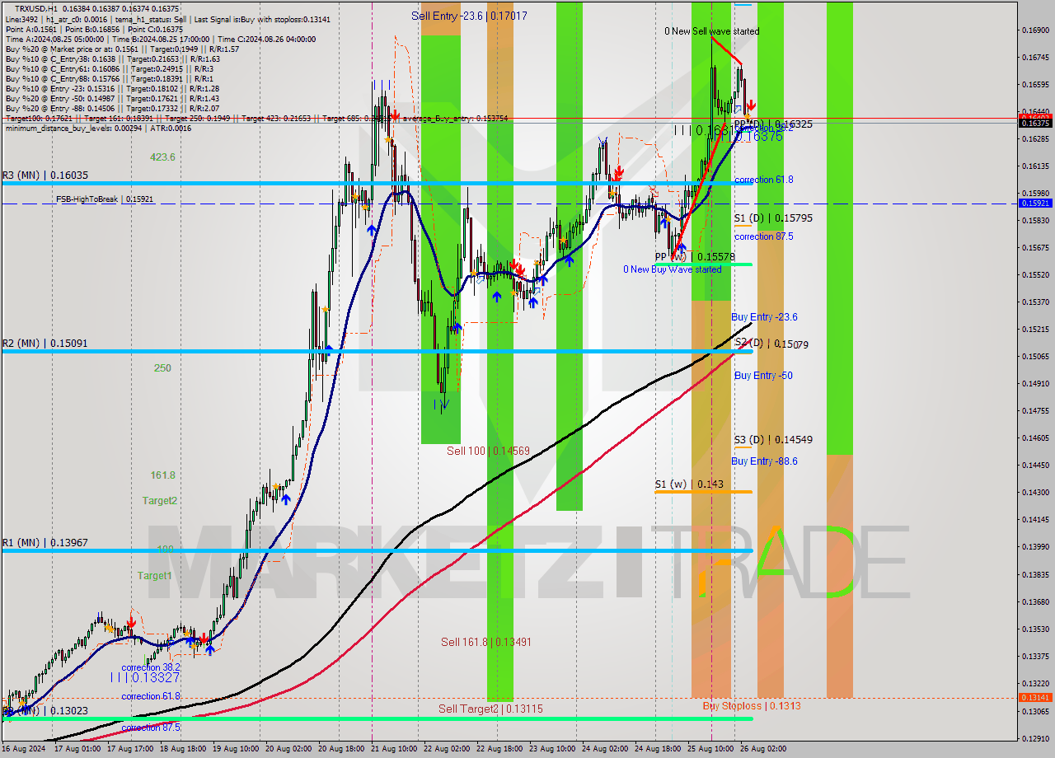1055x758 pixels.
Task: Select the 0.15065 price axis value
Action: (1035, 357)
